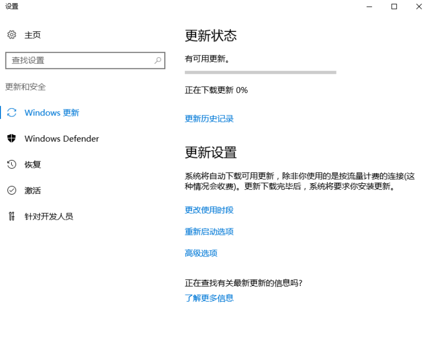This screenshot has width=428, height=337.
Task: Click the Home gear icon
Action: click(x=12, y=34)
